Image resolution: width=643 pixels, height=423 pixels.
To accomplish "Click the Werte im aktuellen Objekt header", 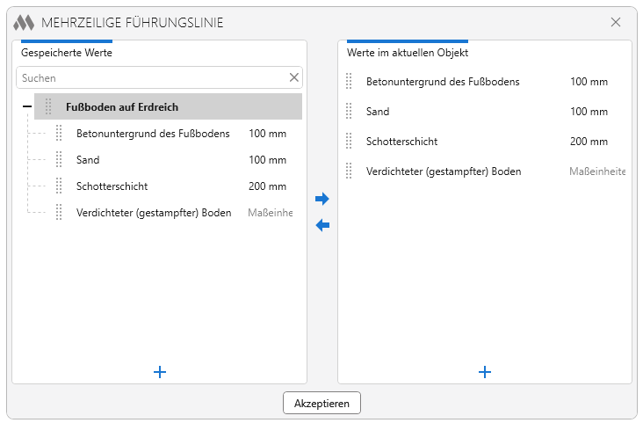I will pyautogui.click(x=408, y=53).
